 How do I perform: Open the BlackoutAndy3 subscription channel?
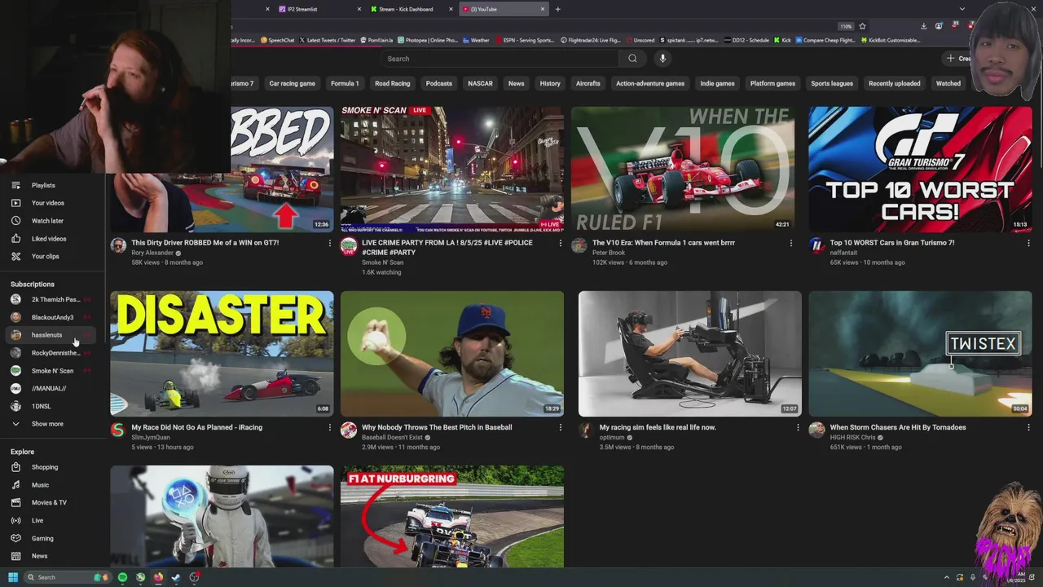(51, 317)
